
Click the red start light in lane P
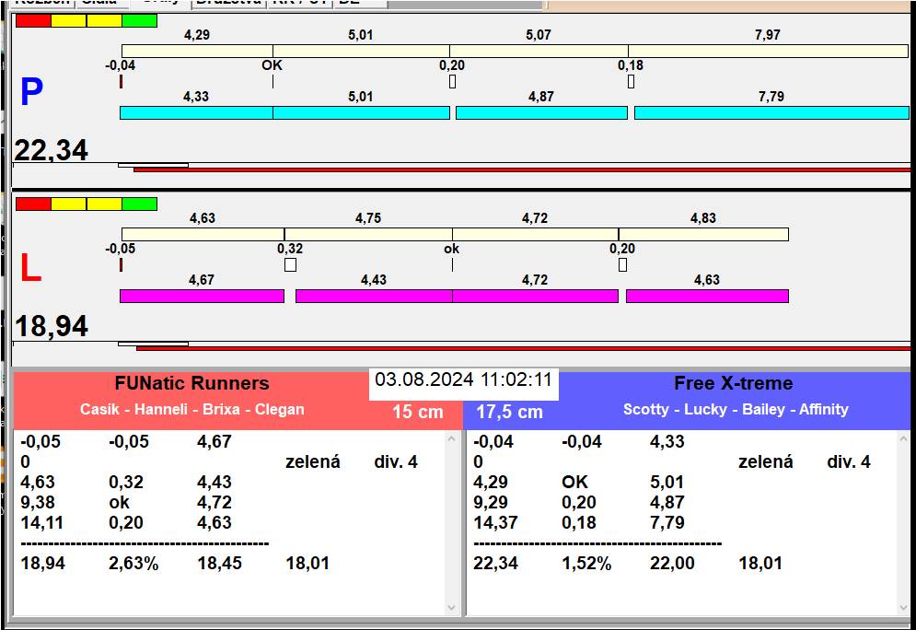[x=33, y=20]
